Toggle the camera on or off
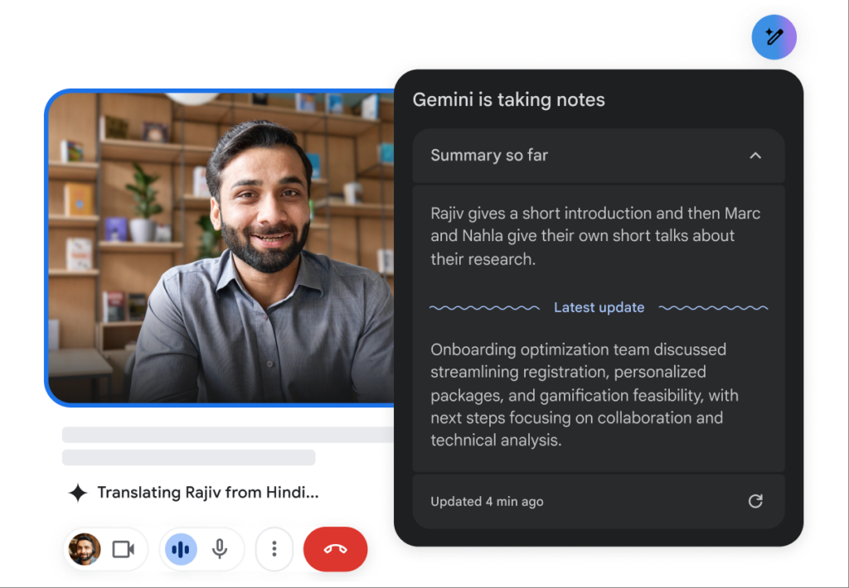The image size is (849, 588). click(x=124, y=549)
